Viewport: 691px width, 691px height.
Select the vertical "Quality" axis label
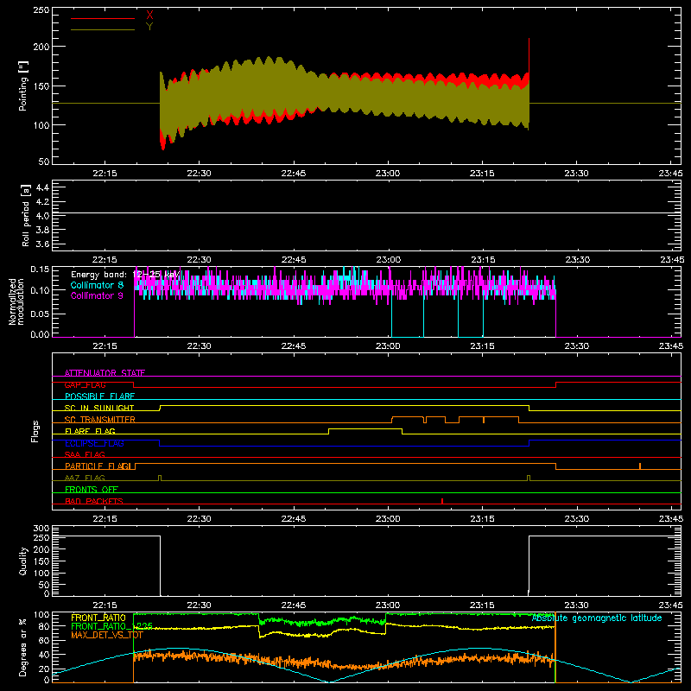point(23,561)
